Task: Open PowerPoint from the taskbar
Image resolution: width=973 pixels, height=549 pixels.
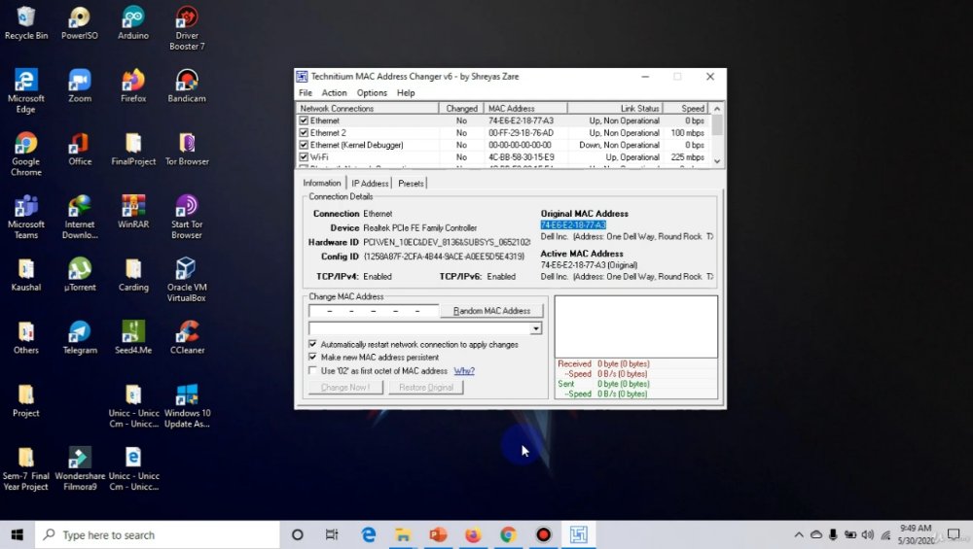Action: coord(438,534)
